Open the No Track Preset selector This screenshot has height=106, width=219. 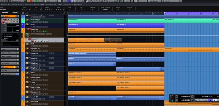[10, 34]
